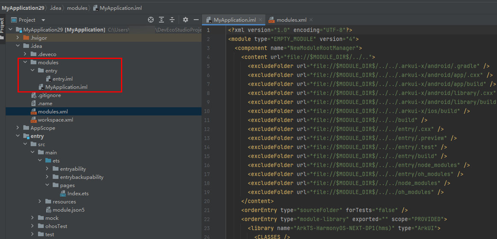The width and height of the screenshot is (497, 239).
Task: Close the modules.xml editor tab
Action: (311, 20)
